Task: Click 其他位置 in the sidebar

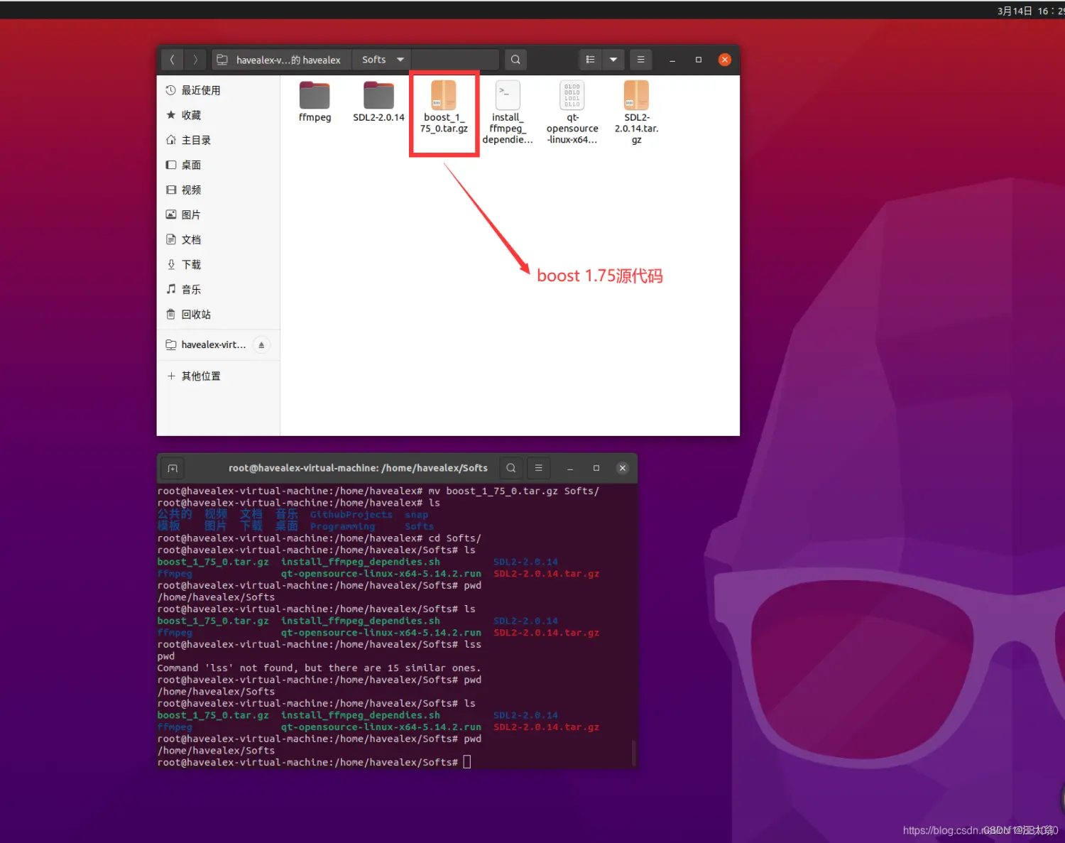Action: coord(201,376)
